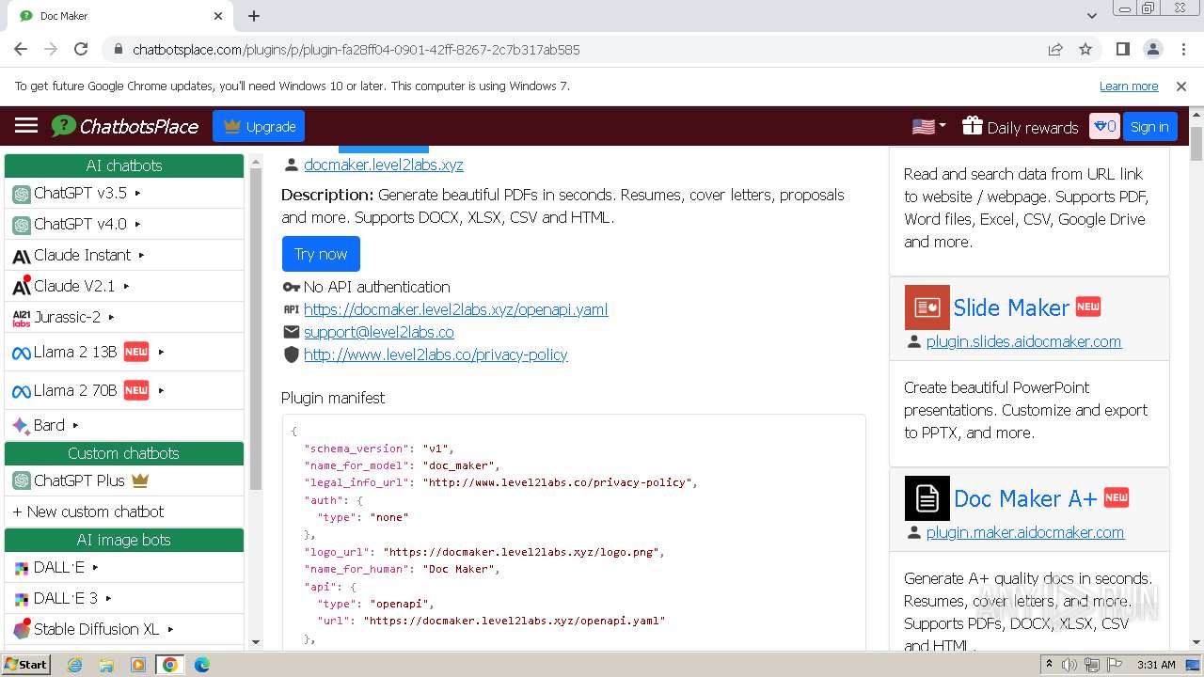Click the Bard sparkle icon

[22, 426]
